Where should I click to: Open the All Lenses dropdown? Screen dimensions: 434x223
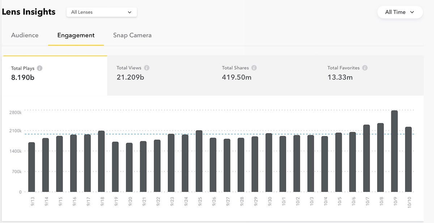[101, 12]
